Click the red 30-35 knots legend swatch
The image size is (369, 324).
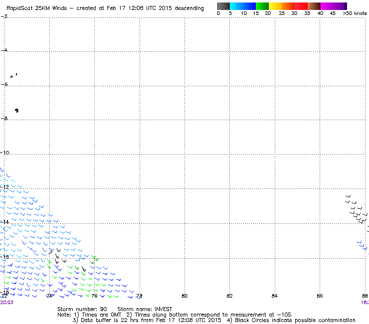301,6
